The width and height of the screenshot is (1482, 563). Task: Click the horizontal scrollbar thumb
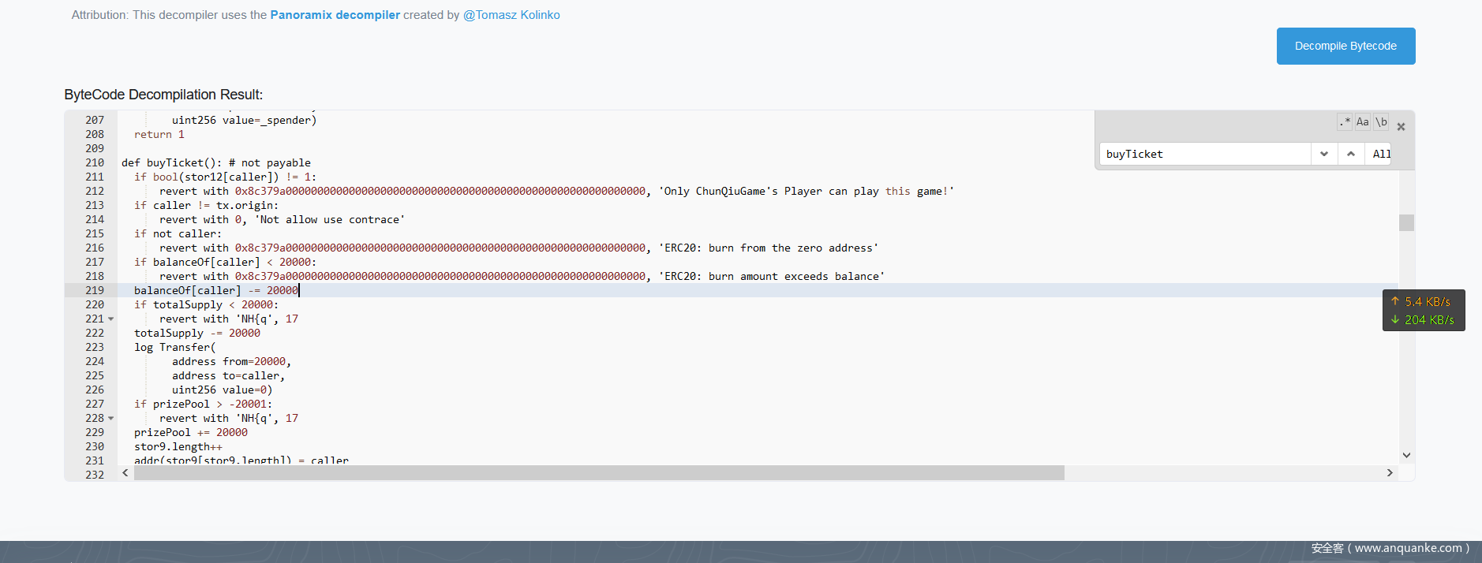coord(598,473)
